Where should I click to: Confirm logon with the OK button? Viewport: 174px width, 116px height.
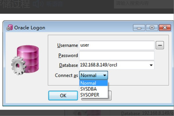[63, 96]
